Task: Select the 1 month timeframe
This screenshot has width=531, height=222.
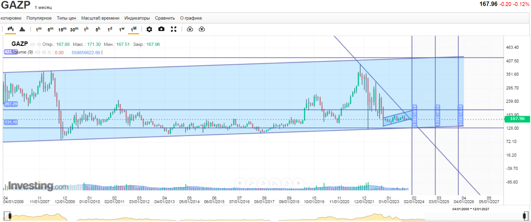Action: pos(133,29)
